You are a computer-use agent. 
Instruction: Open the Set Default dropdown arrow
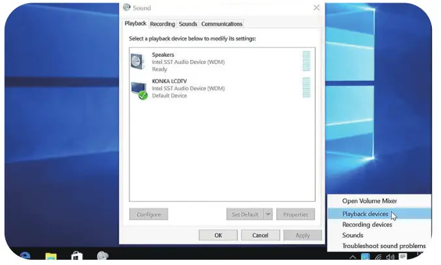coord(268,214)
